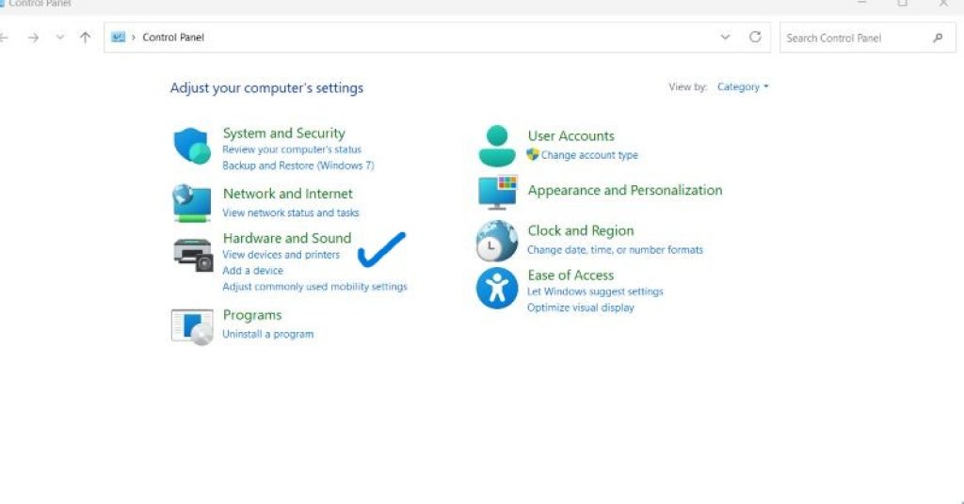Open User Accounts heading
The height and width of the screenshot is (504, 964).
571,135
